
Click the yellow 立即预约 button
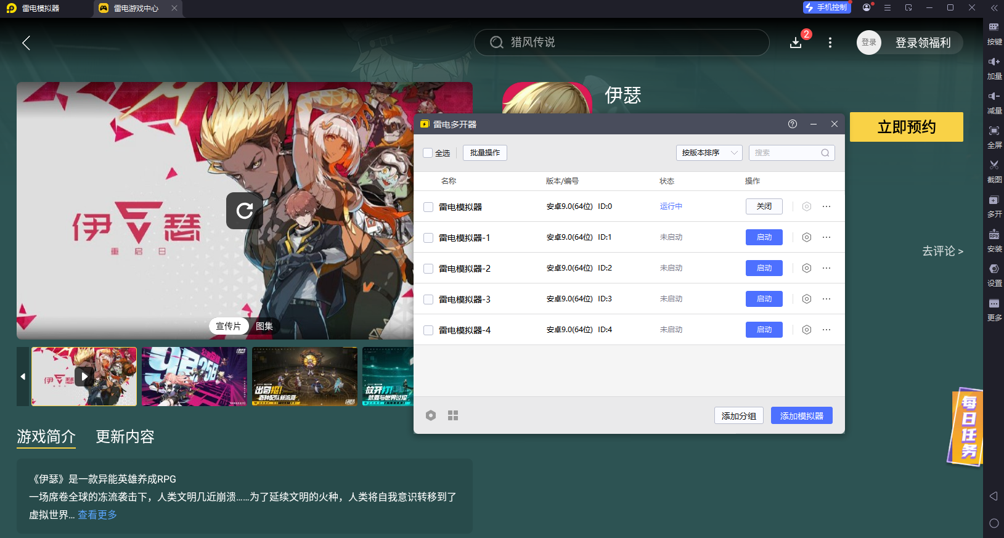907,127
